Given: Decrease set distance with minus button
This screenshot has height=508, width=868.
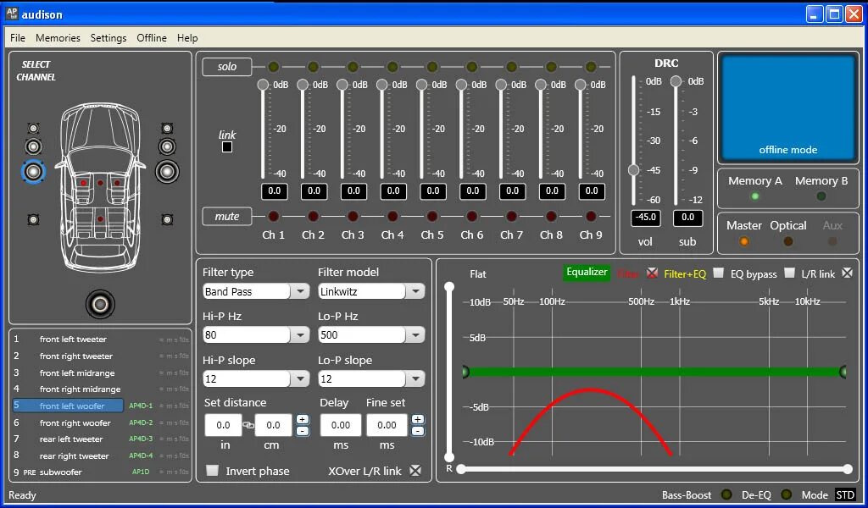Looking at the screenshot, I should [303, 431].
